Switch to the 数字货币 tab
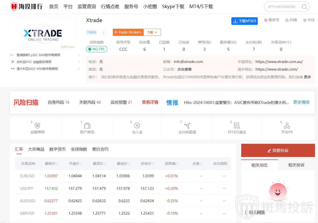Image resolution: width=318 pixels, height=223 pixels. click(57, 149)
